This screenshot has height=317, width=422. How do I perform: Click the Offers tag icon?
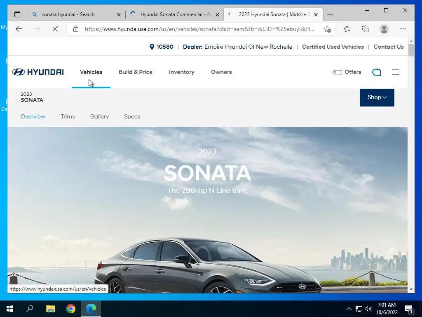pos(337,72)
